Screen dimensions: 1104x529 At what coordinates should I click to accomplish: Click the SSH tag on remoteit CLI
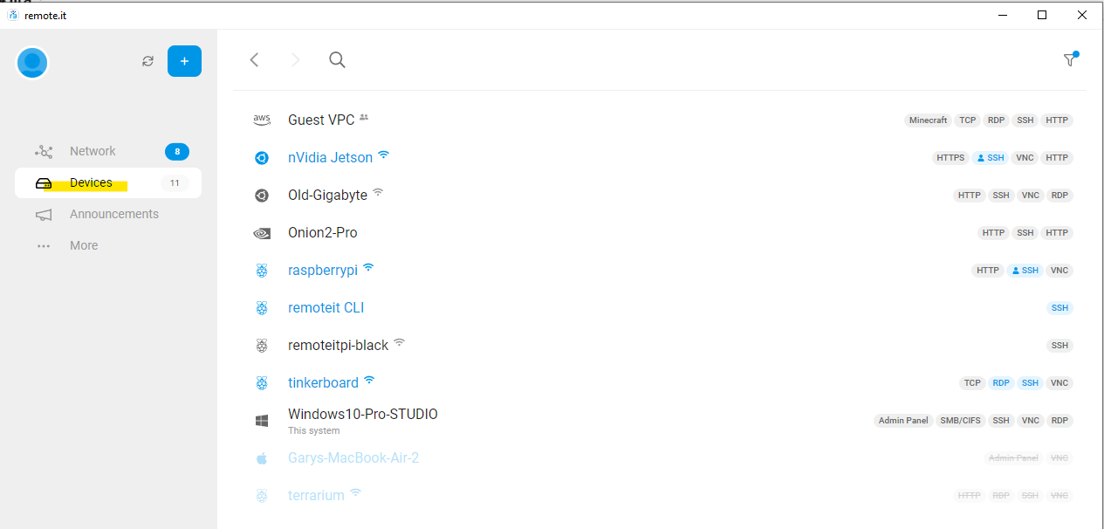pos(1059,308)
